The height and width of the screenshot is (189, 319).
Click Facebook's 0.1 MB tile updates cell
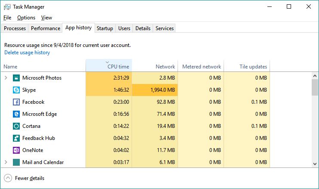pyautogui.click(x=247, y=102)
